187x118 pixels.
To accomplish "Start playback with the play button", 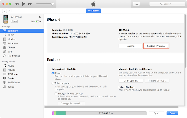I will click(24, 4).
